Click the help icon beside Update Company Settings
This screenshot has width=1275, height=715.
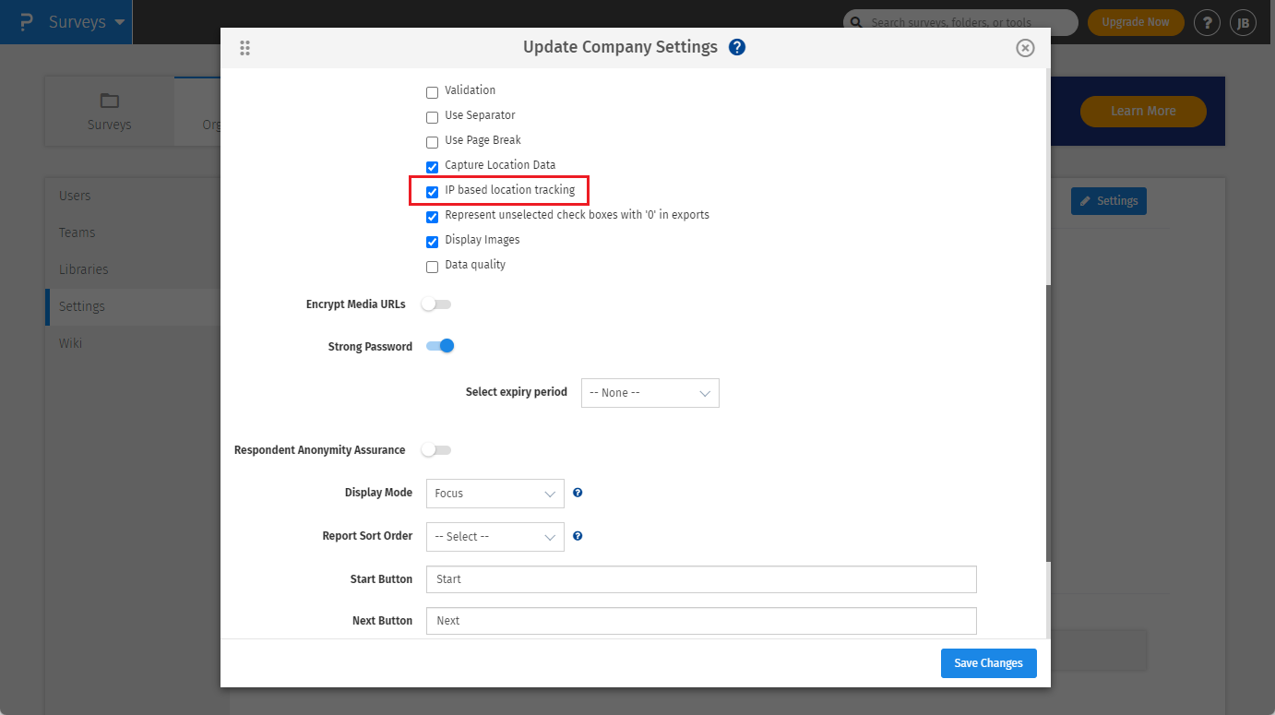click(x=736, y=47)
